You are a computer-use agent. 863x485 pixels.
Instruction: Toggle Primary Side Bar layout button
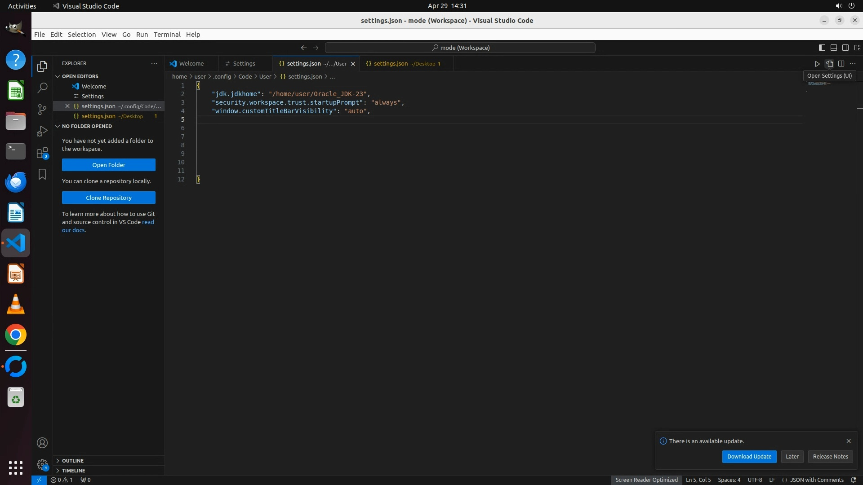[x=822, y=48]
